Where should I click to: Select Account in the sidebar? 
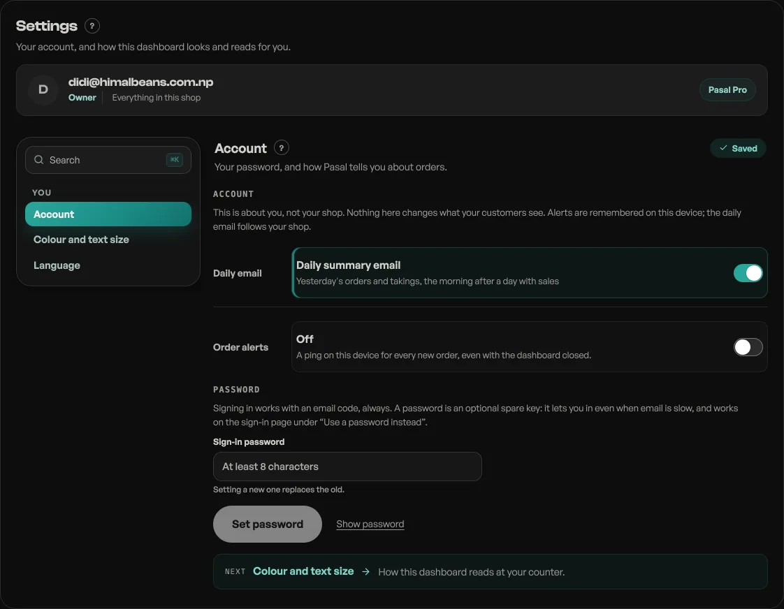(x=108, y=214)
